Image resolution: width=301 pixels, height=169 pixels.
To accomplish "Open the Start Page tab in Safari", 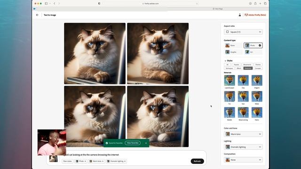I will point(218,9).
